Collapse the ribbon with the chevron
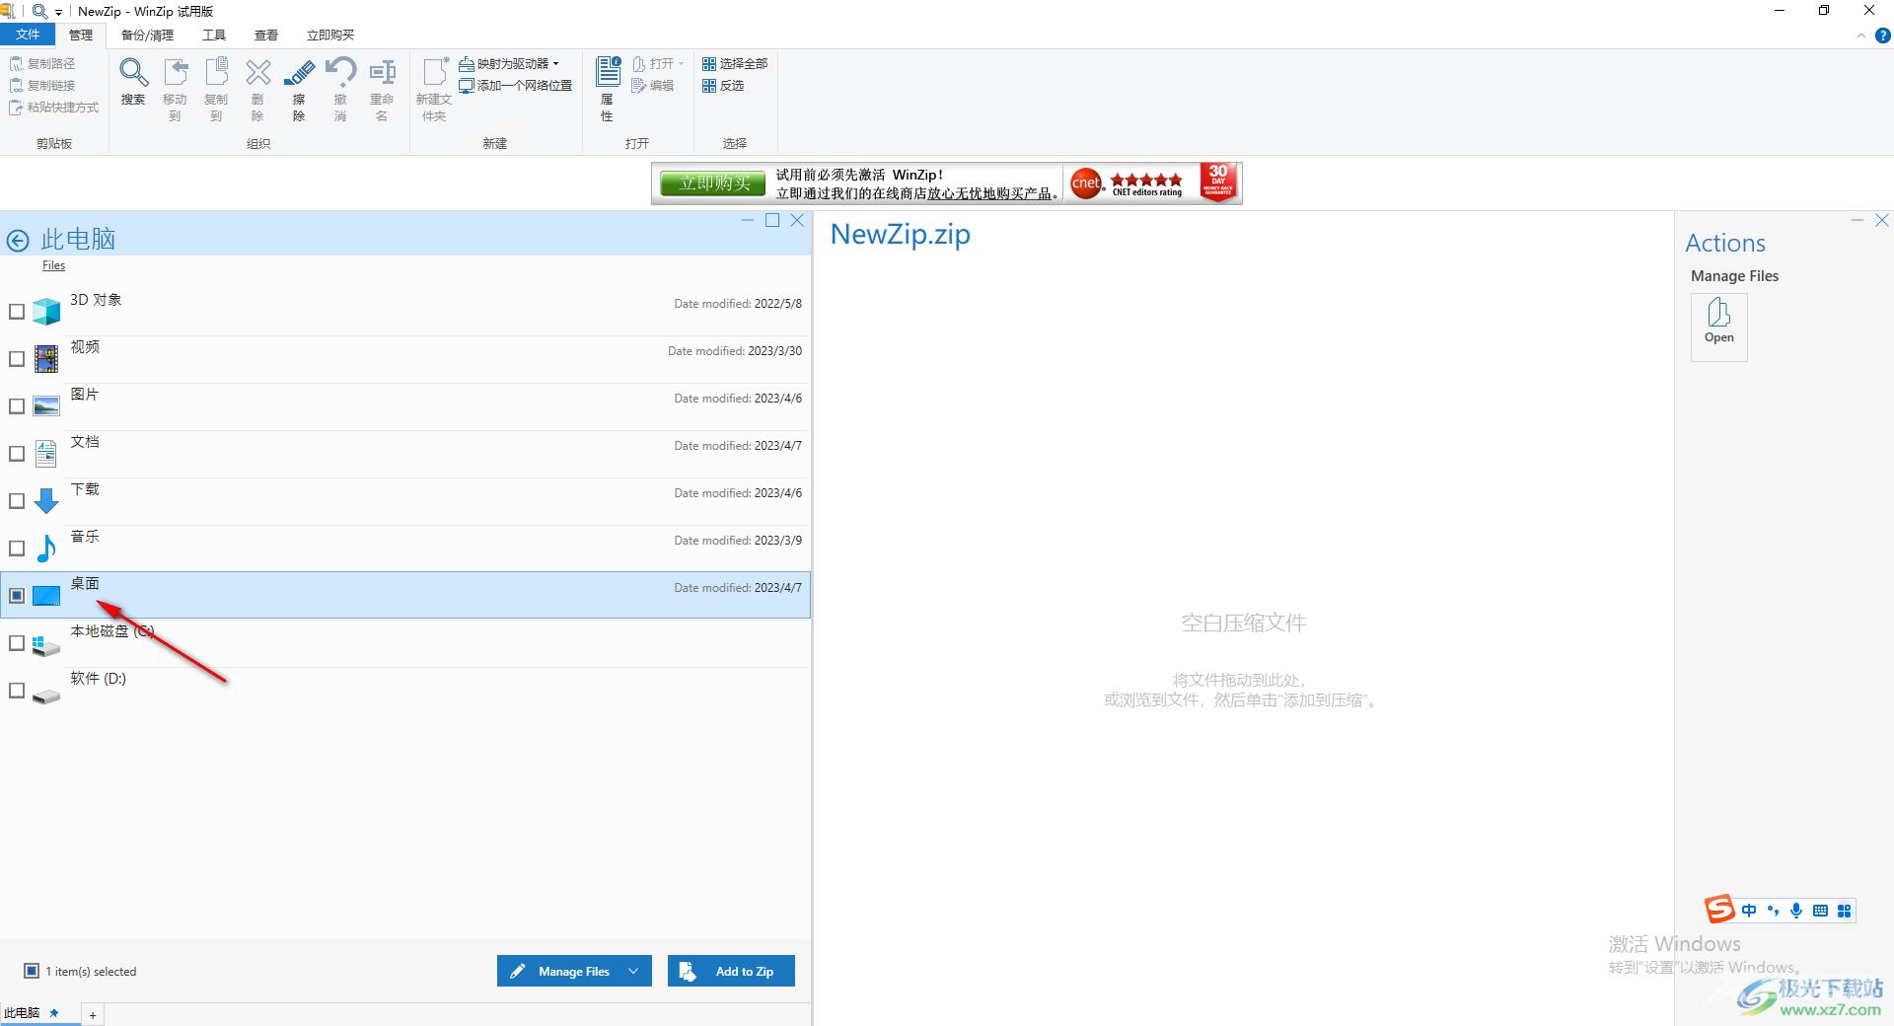This screenshot has height=1026, width=1894. pyautogui.click(x=1861, y=36)
